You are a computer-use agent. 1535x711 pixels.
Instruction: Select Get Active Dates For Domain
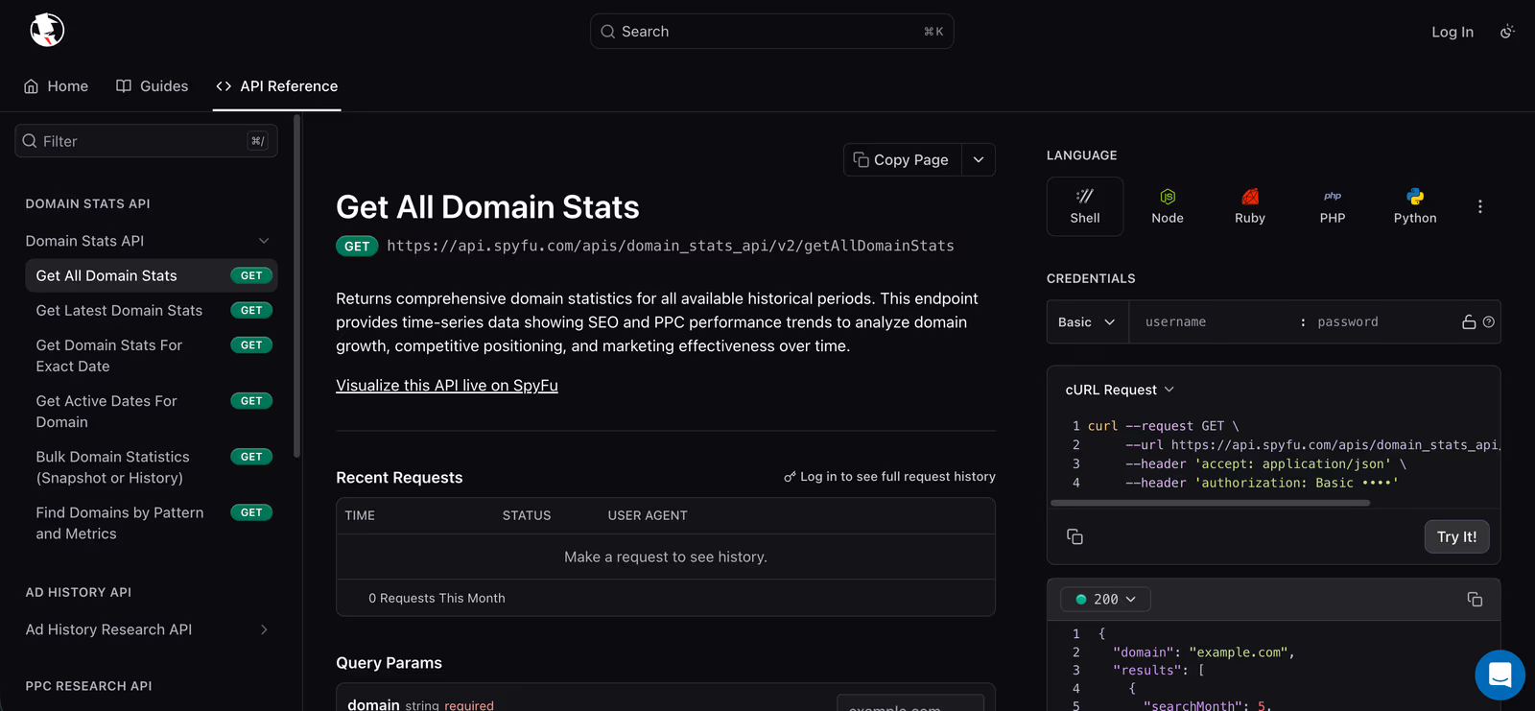[x=152, y=412]
